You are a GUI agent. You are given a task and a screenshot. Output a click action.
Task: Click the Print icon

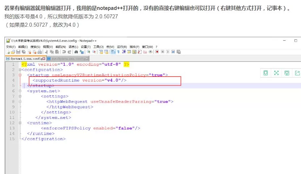[x=40, y=52]
